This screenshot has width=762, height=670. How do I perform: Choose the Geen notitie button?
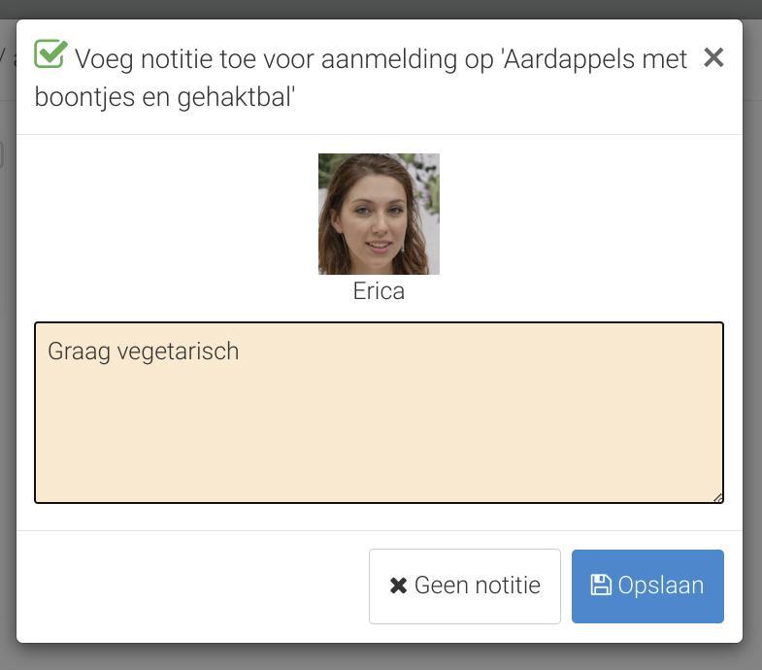tap(465, 586)
